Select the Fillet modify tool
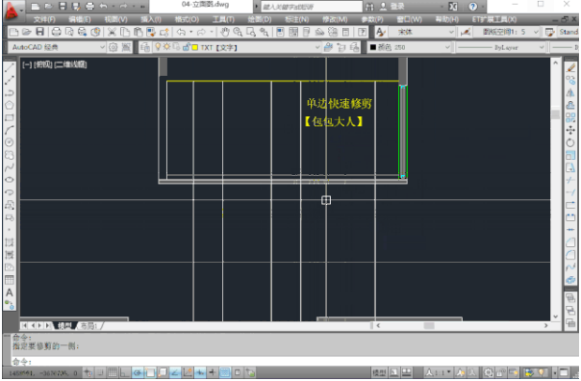 coord(570,255)
